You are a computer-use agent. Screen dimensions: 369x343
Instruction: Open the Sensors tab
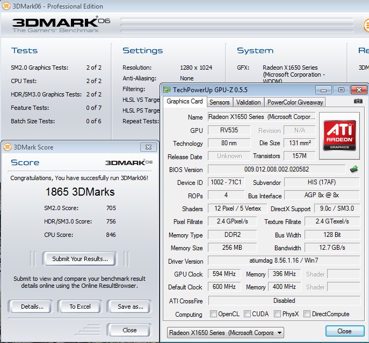[220, 102]
